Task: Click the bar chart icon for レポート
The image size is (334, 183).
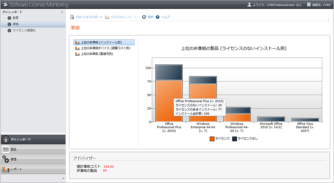Action: [x=6, y=169]
